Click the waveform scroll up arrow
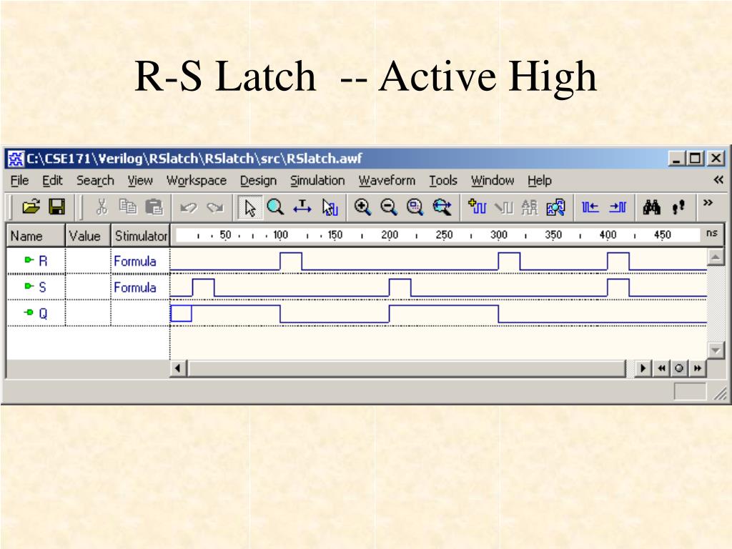The image size is (732, 549). 715,257
